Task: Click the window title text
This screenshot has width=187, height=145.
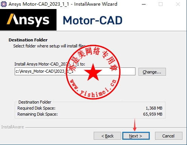Action: (x=63, y=4)
